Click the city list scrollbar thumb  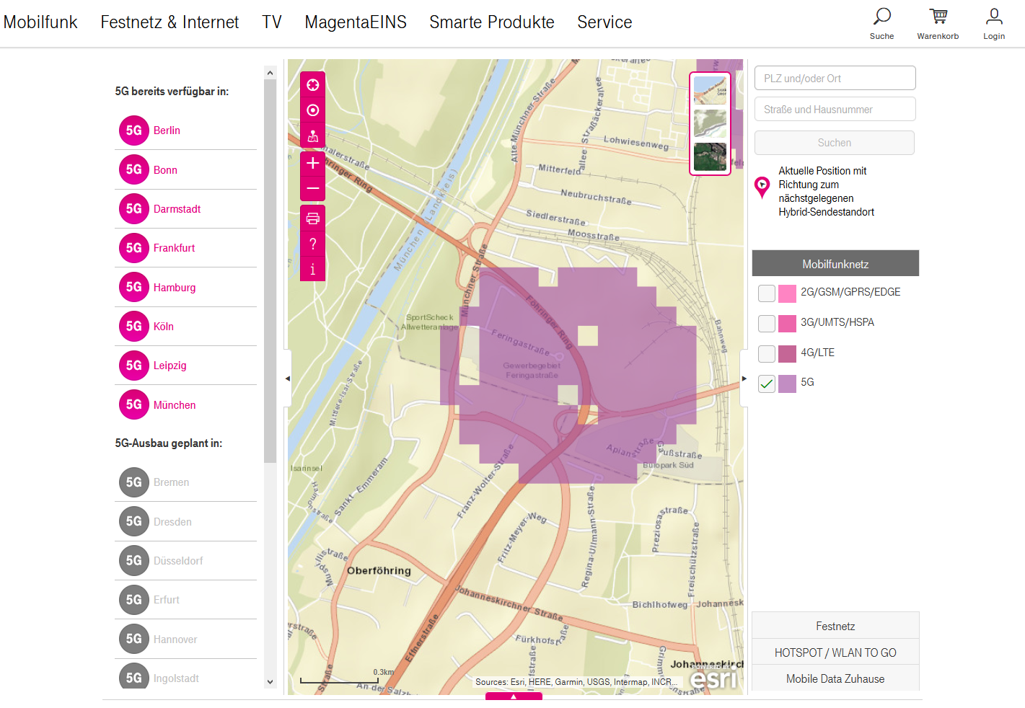pyautogui.click(x=270, y=271)
